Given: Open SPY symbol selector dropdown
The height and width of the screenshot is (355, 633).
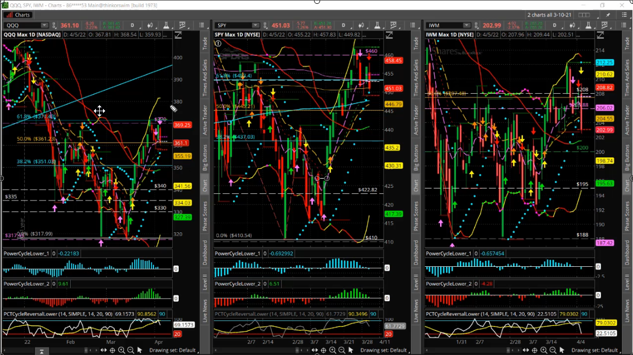Looking at the screenshot, I should [x=255, y=25].
